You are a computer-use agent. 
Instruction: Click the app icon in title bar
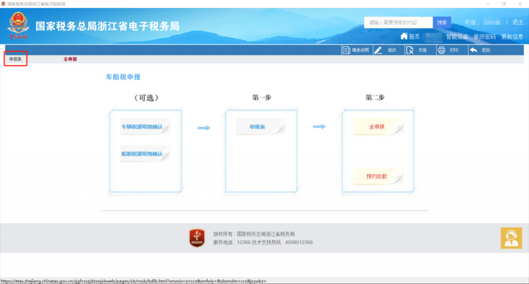point(3,4)
